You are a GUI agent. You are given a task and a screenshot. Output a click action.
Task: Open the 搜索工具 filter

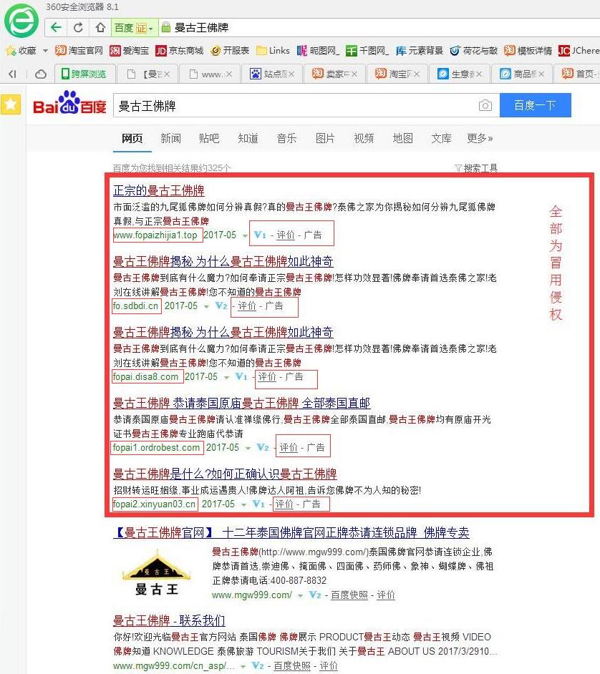(x=475, y=168)
